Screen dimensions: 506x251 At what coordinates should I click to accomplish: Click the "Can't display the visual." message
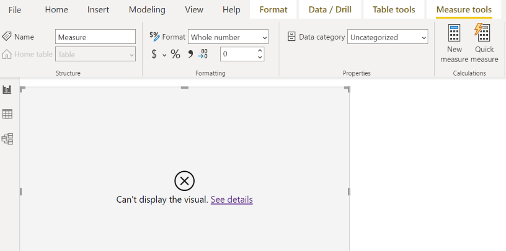(162, 200)
